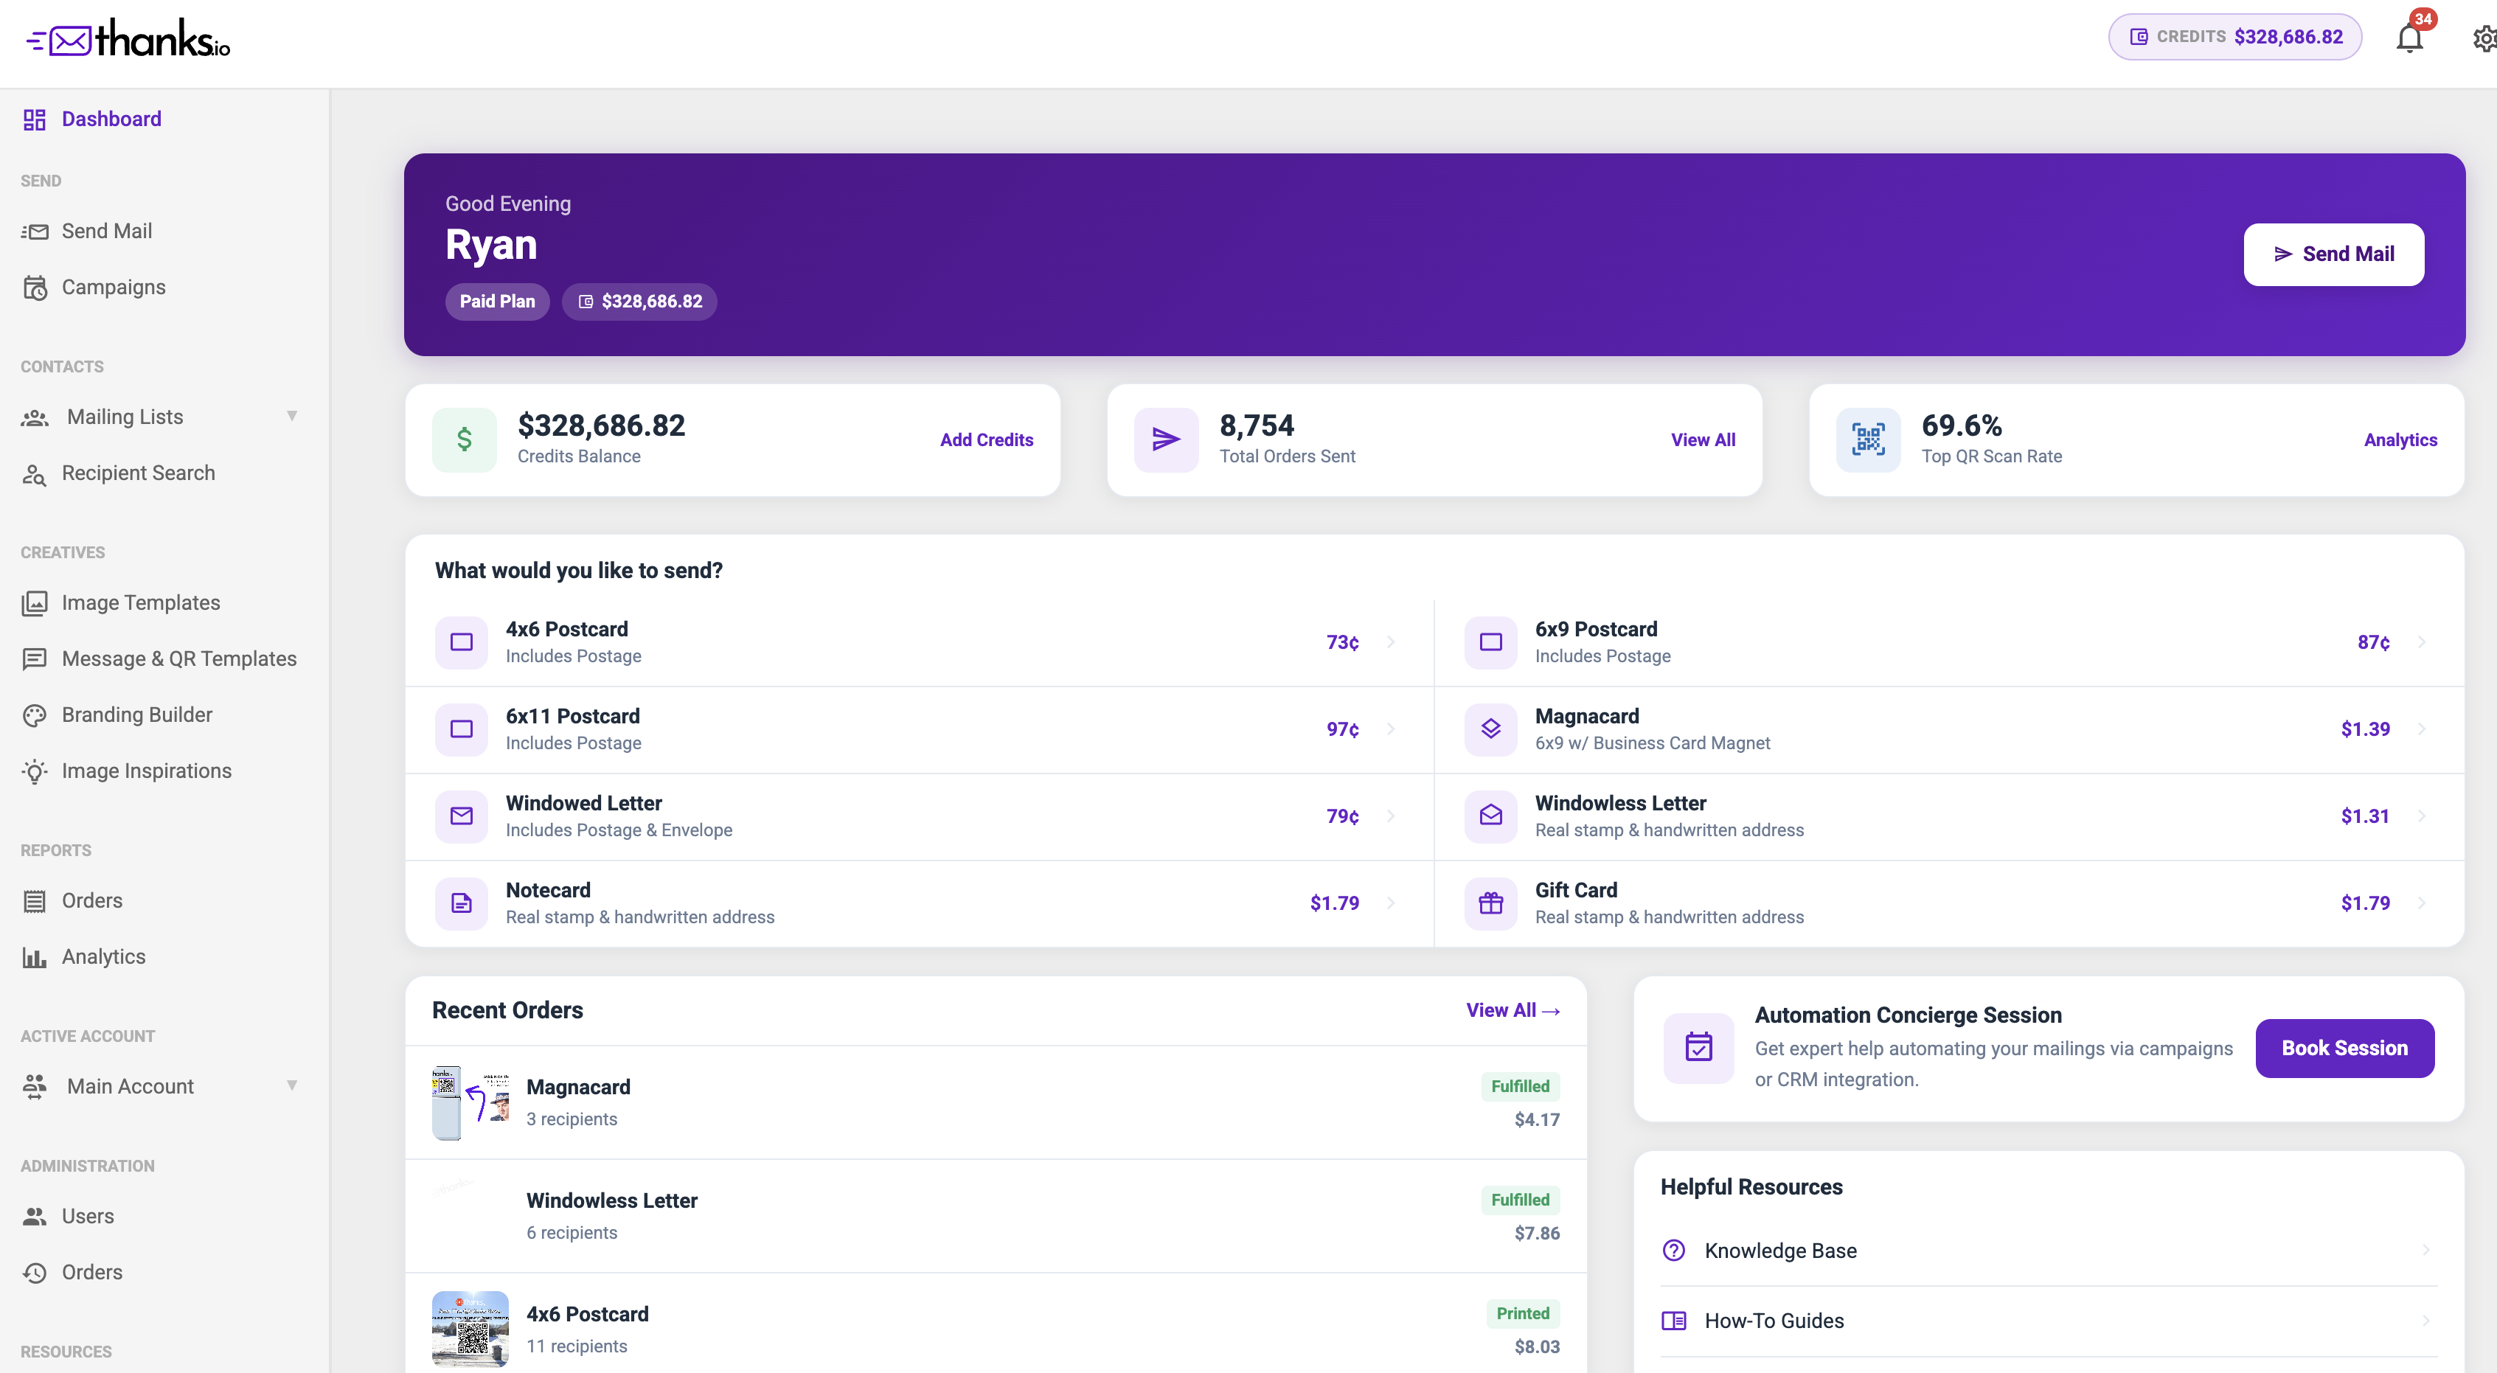2497x1373 pixels.
Task: Select Branding Builder in the sidebar
Action: point(136,714)
